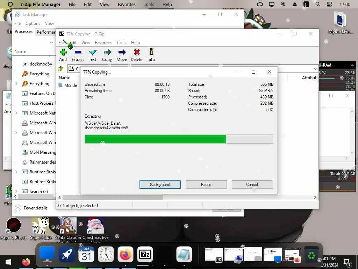Open the Help menu in 7-Zip window
358x269 pixels.
pyautogui.click(x=135, y=42)
